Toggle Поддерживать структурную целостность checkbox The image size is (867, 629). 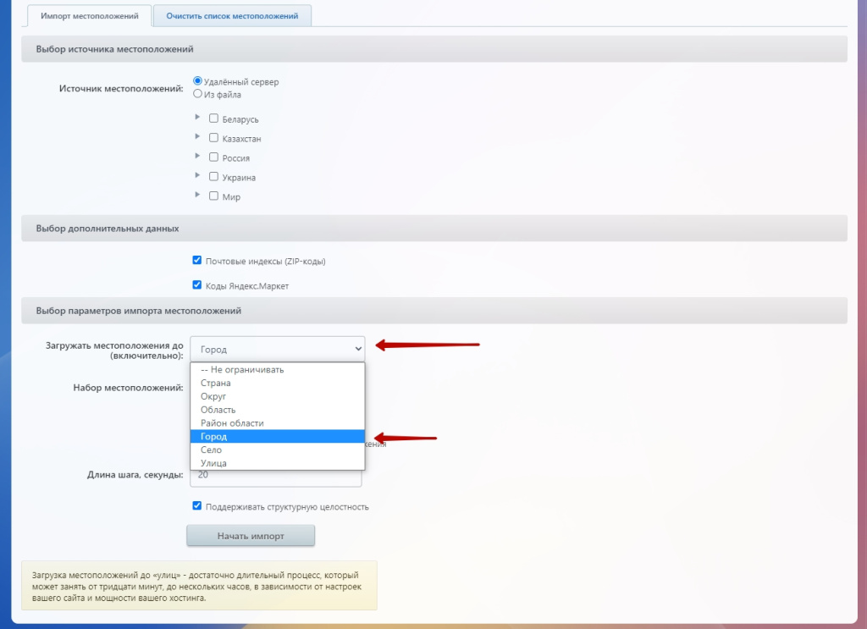(197, 506)
